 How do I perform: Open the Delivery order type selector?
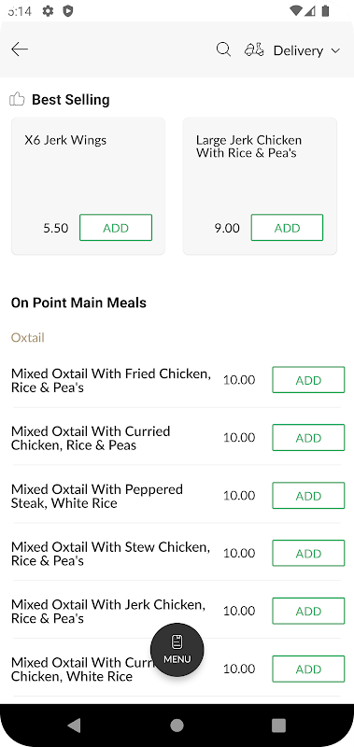(x=292, y=50)
